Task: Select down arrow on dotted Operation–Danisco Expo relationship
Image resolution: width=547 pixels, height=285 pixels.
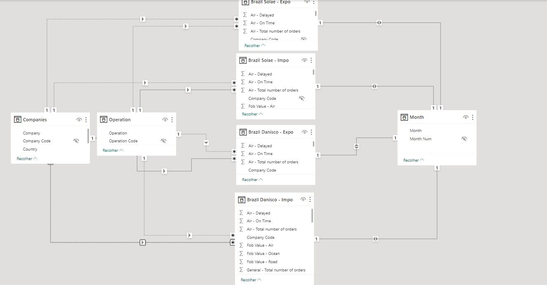Action: (x=206, y=142)
